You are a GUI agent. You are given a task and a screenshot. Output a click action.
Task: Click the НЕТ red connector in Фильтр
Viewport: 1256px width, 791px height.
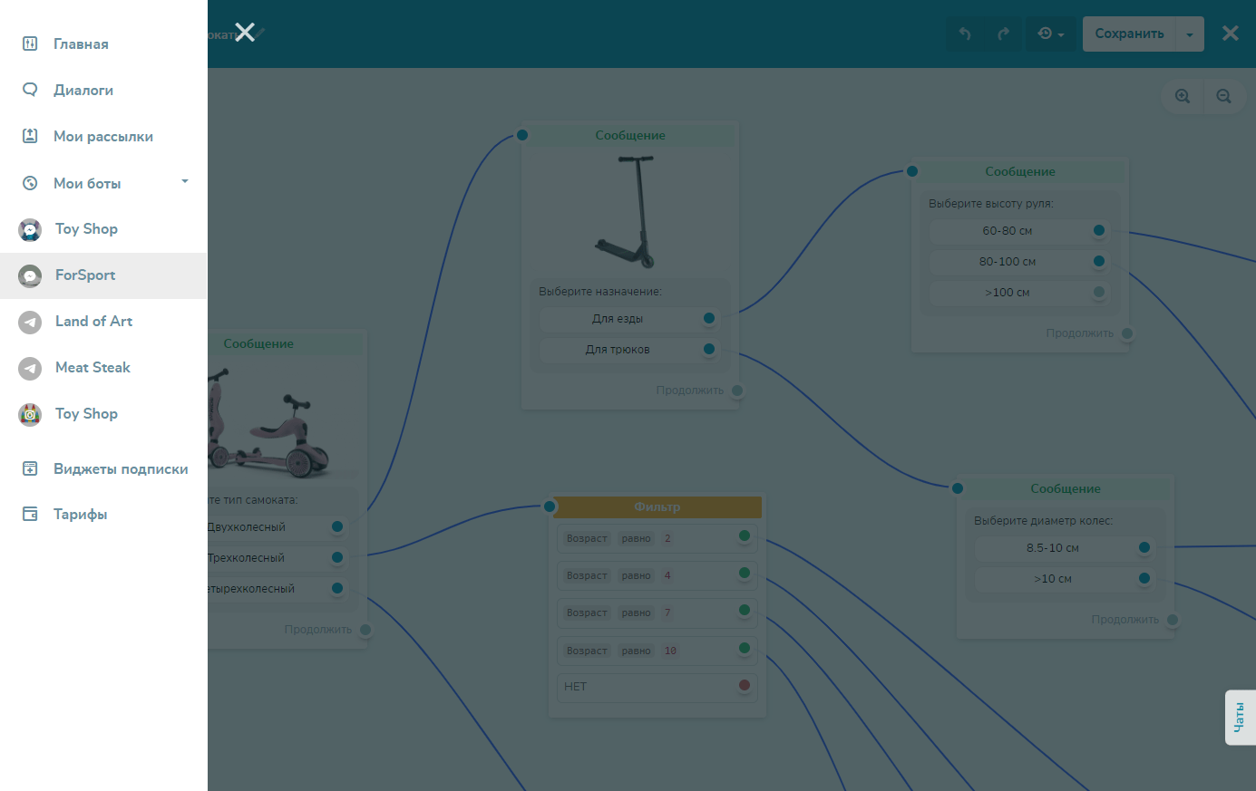coord(745,686)
